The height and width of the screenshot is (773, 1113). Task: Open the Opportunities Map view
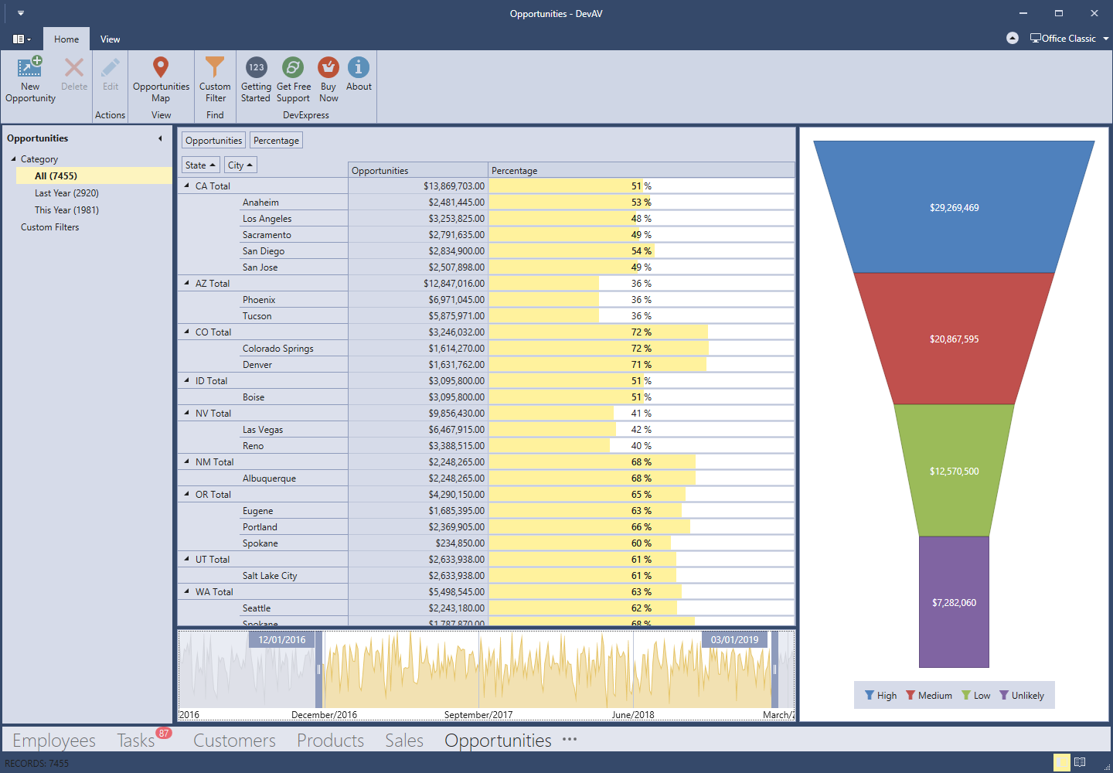pyautogui.click(x=161, y=68)
